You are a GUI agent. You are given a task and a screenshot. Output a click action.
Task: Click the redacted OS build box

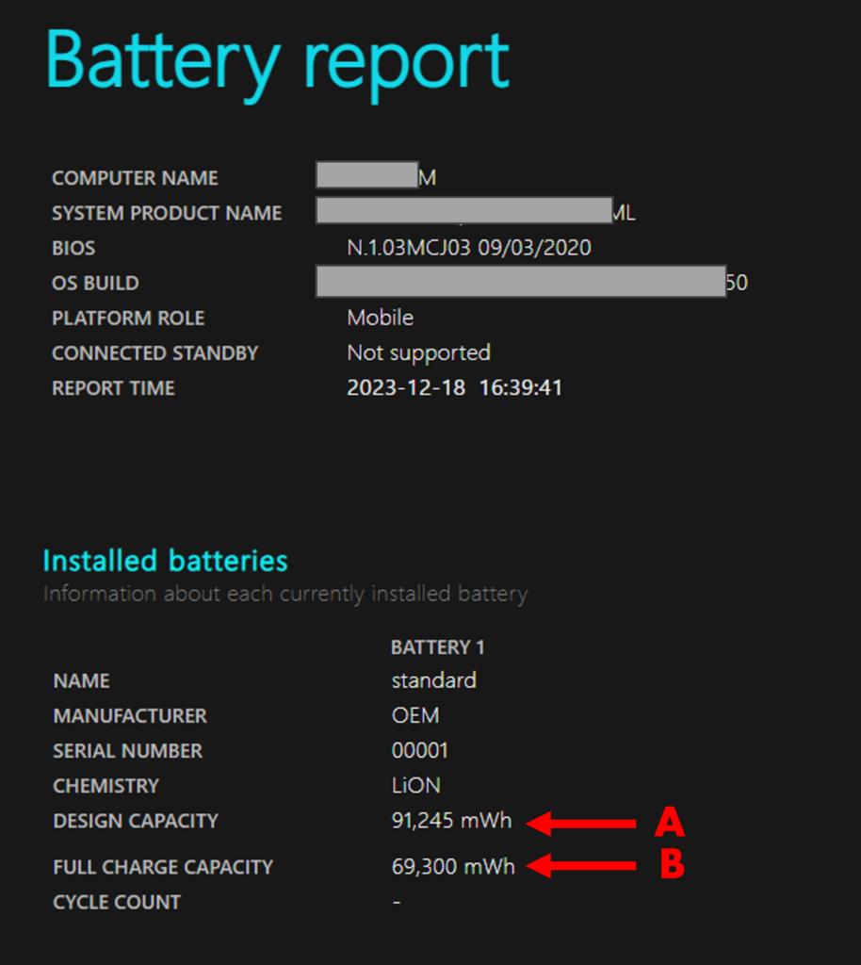tap(521, 282)
